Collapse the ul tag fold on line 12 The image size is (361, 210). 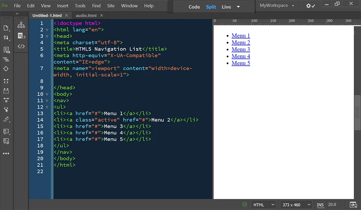(x=47, y=107)
